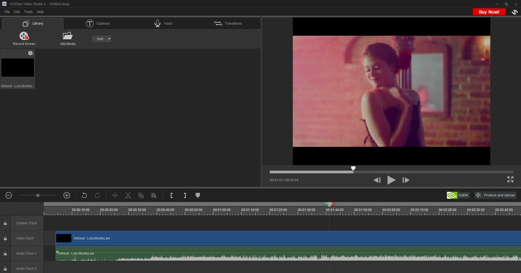Image resolution: width=521 pixels, height=273 pixels.
Task: Click the Audio Track 2 label
Action: point(26,269)
